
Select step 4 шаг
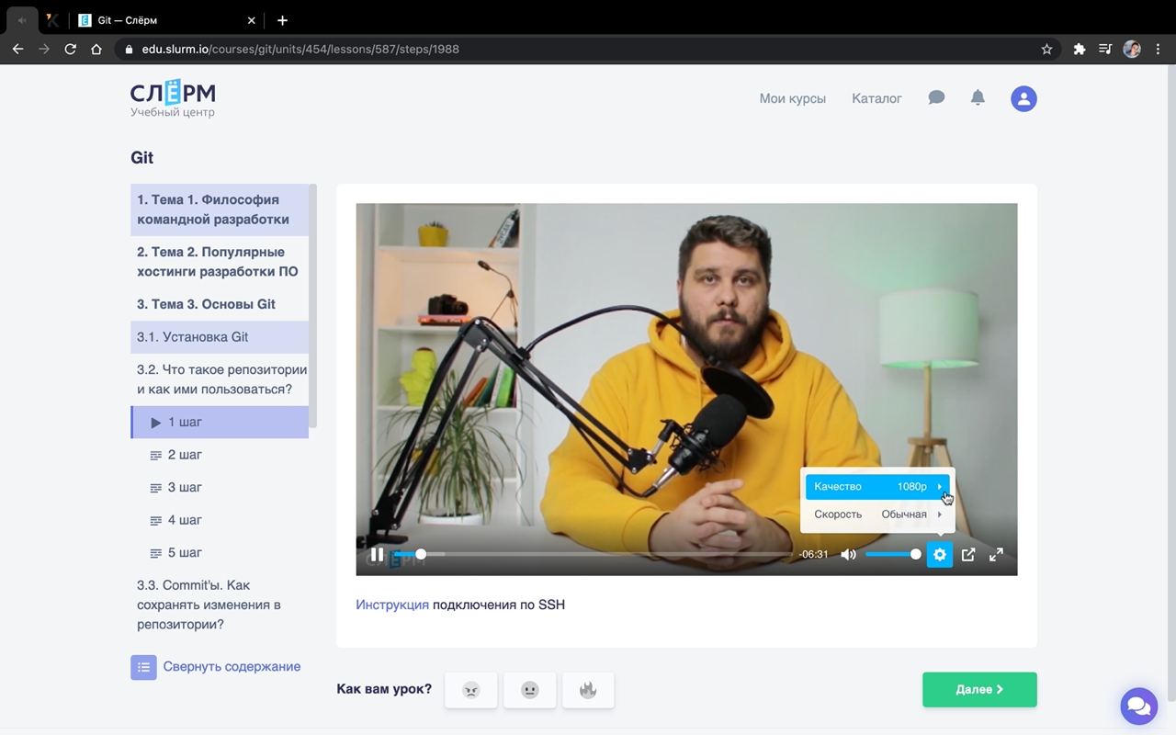220,520
